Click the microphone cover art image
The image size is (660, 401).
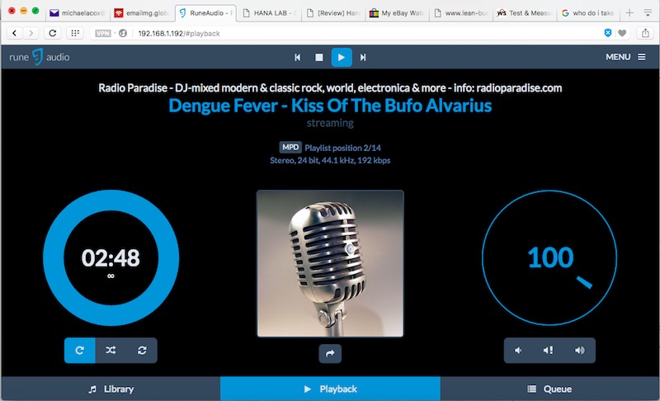pyautogui.click(x=330, y=263)
